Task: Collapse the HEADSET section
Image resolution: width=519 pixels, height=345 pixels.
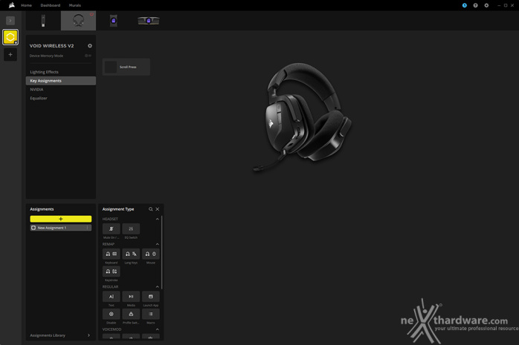Action: 157,219
